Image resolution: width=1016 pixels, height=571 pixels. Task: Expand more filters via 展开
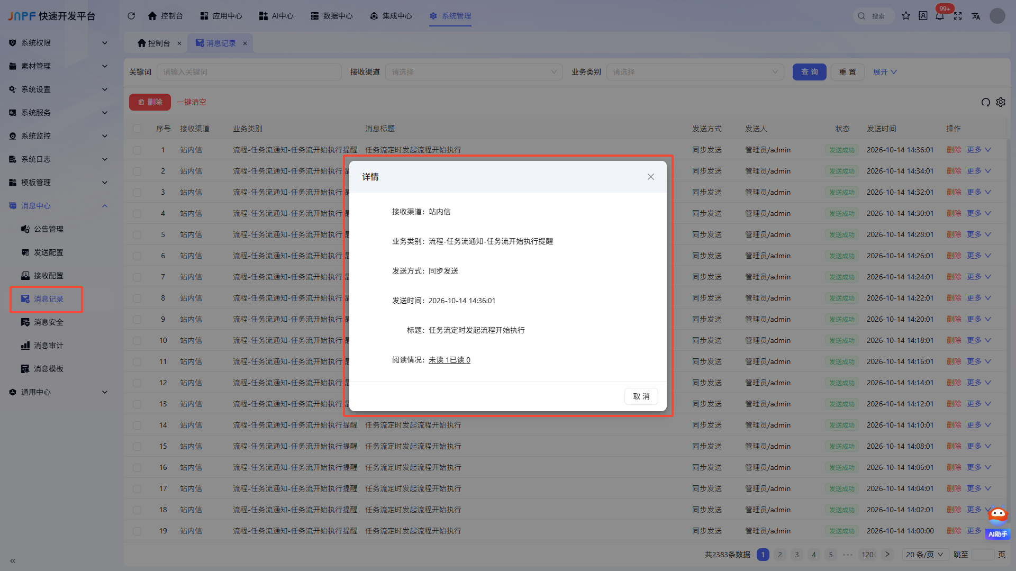884,72
